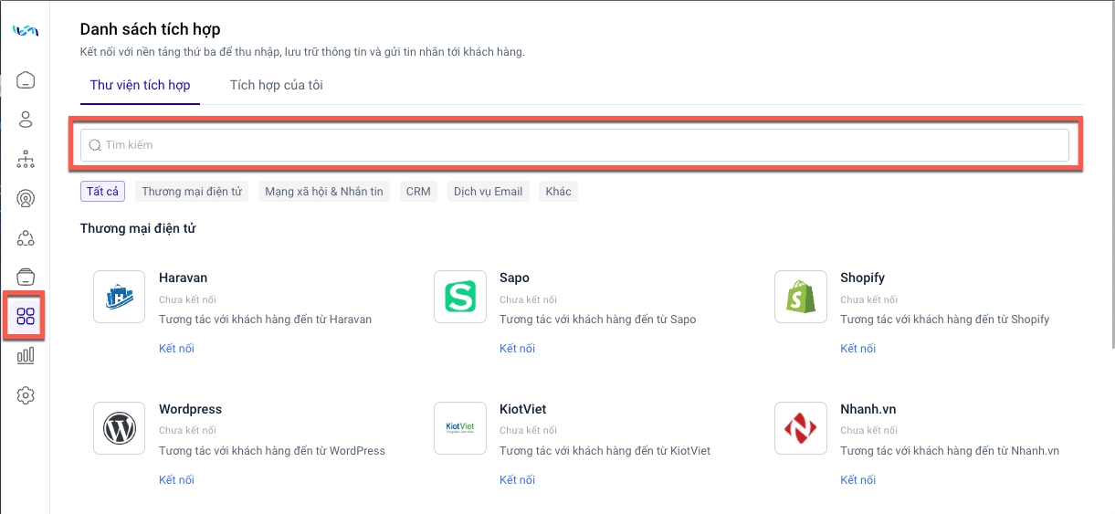
Task: Open the customer profile sidebar icon
Action: 26,120
